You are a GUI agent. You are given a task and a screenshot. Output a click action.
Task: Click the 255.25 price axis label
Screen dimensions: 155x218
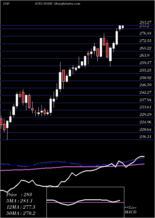click(x=145, y=70)
